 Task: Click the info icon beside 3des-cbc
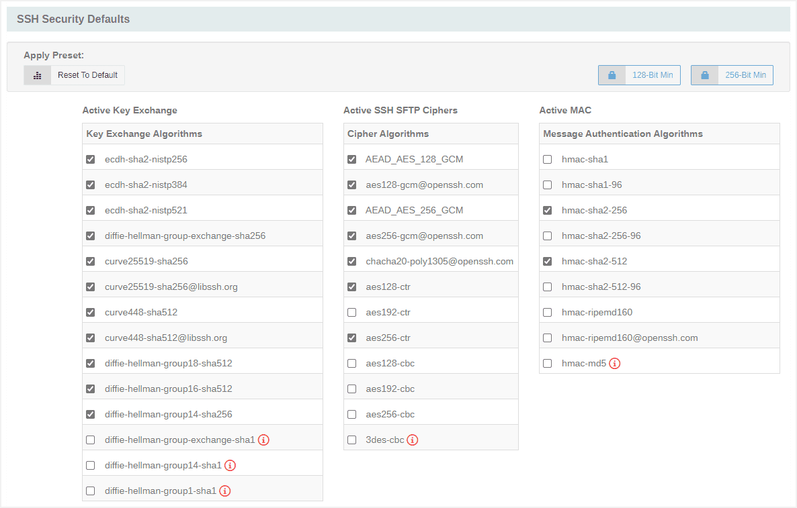(x=413, y=440)
